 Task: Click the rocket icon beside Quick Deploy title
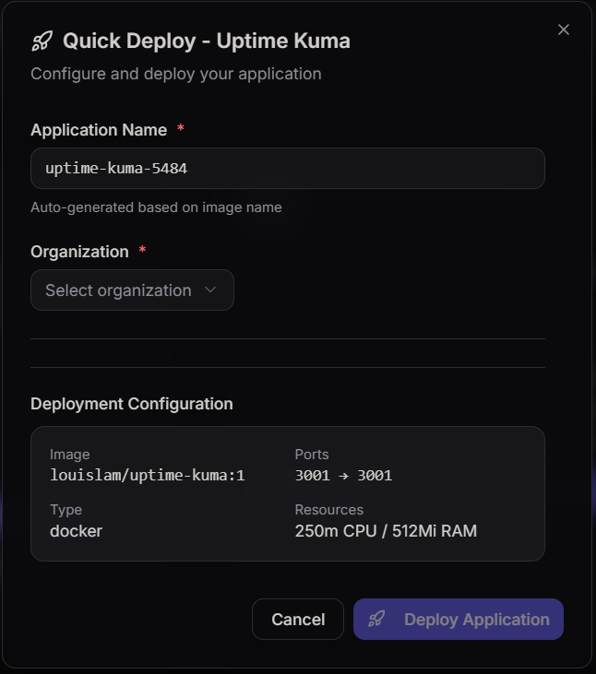tap(42, 41)
